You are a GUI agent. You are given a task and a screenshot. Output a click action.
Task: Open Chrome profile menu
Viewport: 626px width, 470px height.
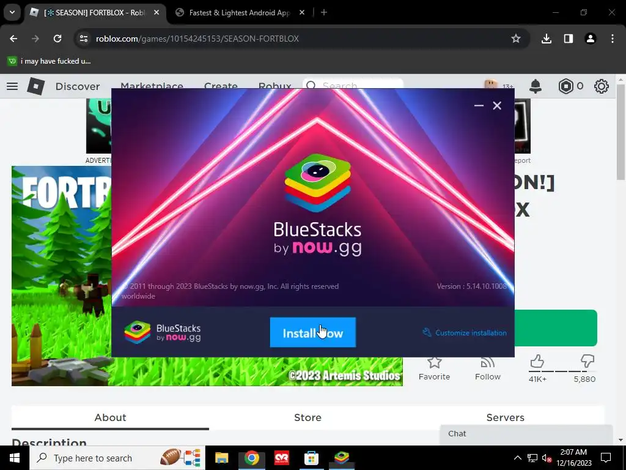pyautogui.click(x=591, y=39)
